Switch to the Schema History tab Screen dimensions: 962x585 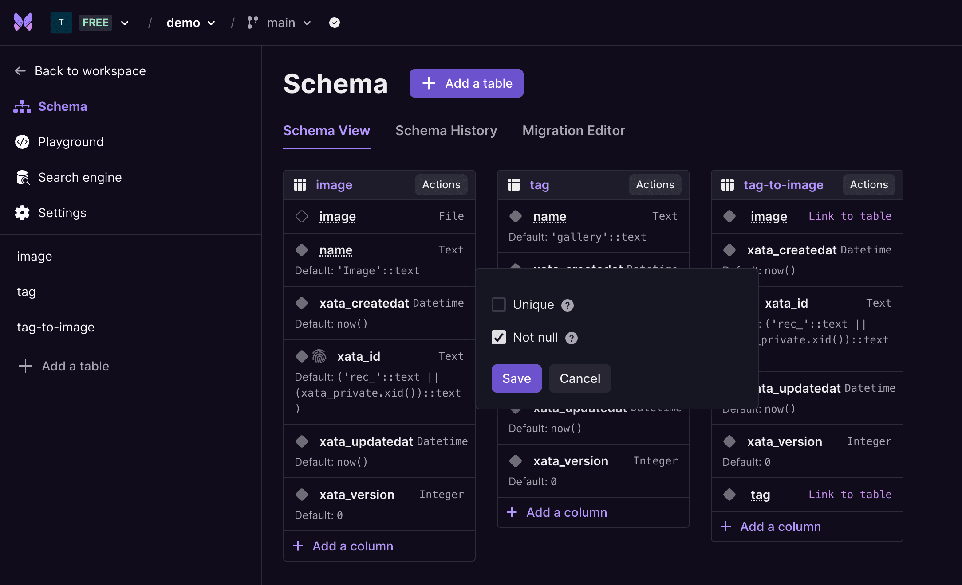[446, 130]
